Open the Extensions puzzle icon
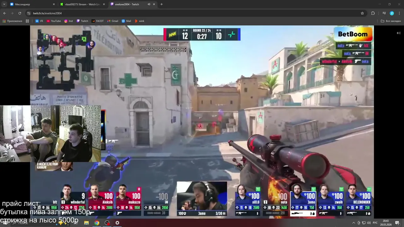Viewport: 404px width, 227px height. tap(373, 13)
